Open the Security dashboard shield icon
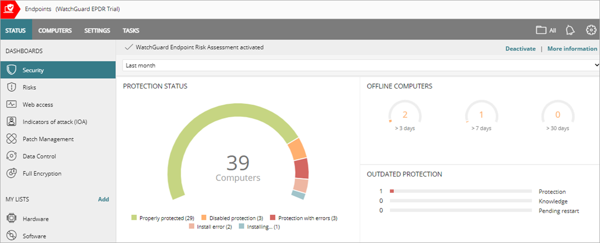 point(11,70)
